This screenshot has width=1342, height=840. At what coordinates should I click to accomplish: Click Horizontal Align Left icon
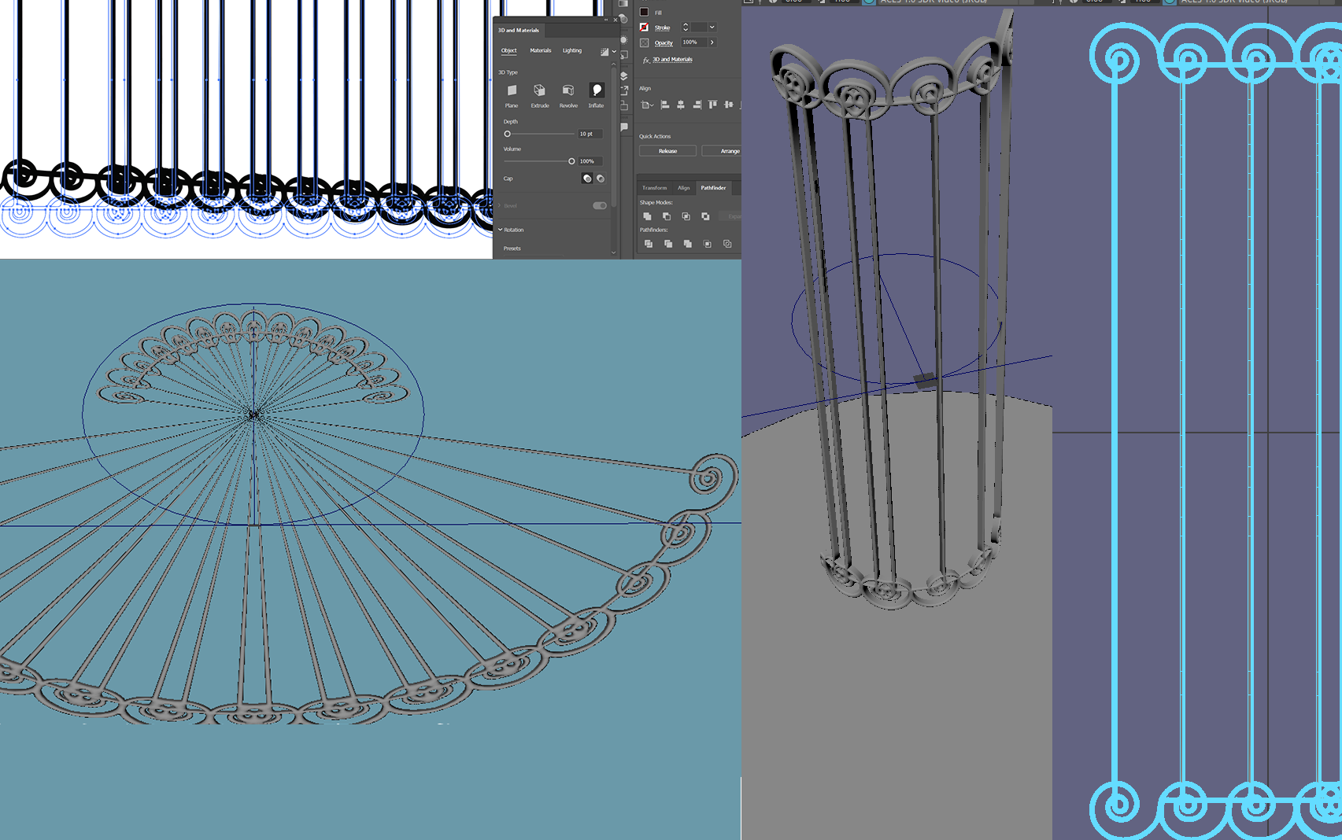(665, 105)
